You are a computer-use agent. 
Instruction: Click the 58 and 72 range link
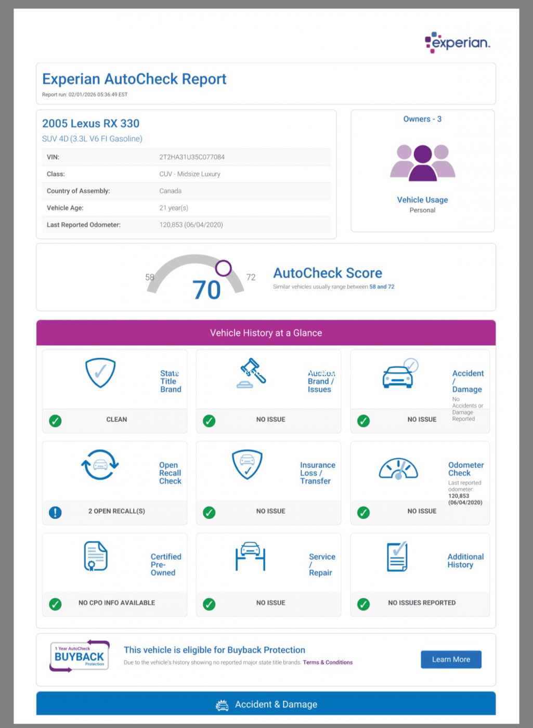click(382, 287)
